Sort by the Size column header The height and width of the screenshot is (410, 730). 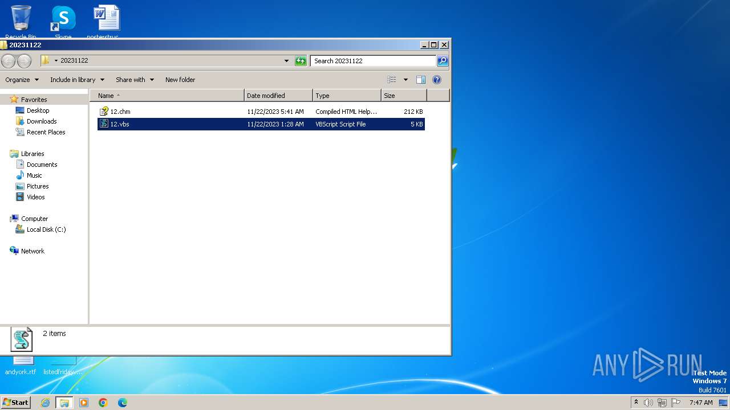click(x=404, y=96)
